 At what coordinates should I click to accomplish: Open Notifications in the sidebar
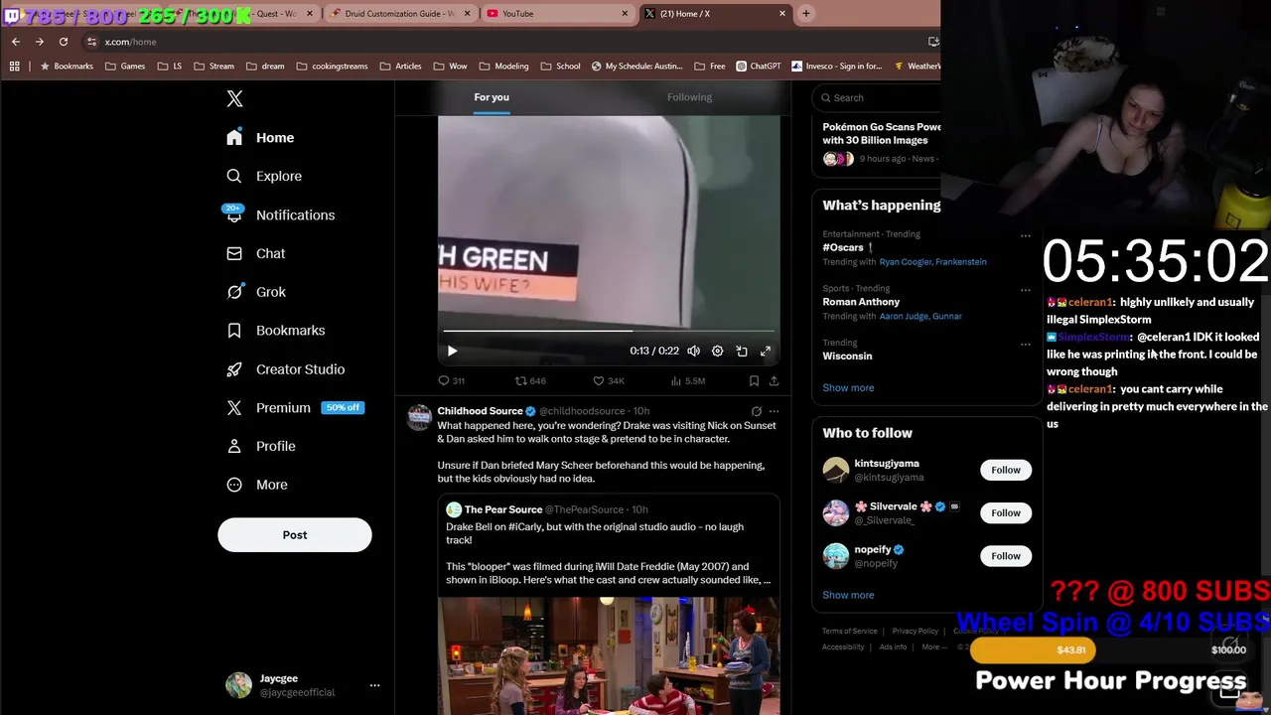point(280,214)
